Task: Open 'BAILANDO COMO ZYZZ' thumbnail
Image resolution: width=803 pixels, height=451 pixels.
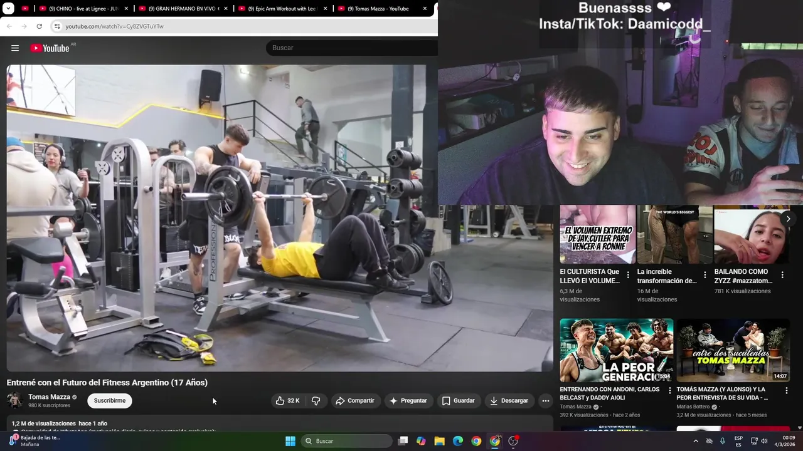Action: (x=752, y=235)
